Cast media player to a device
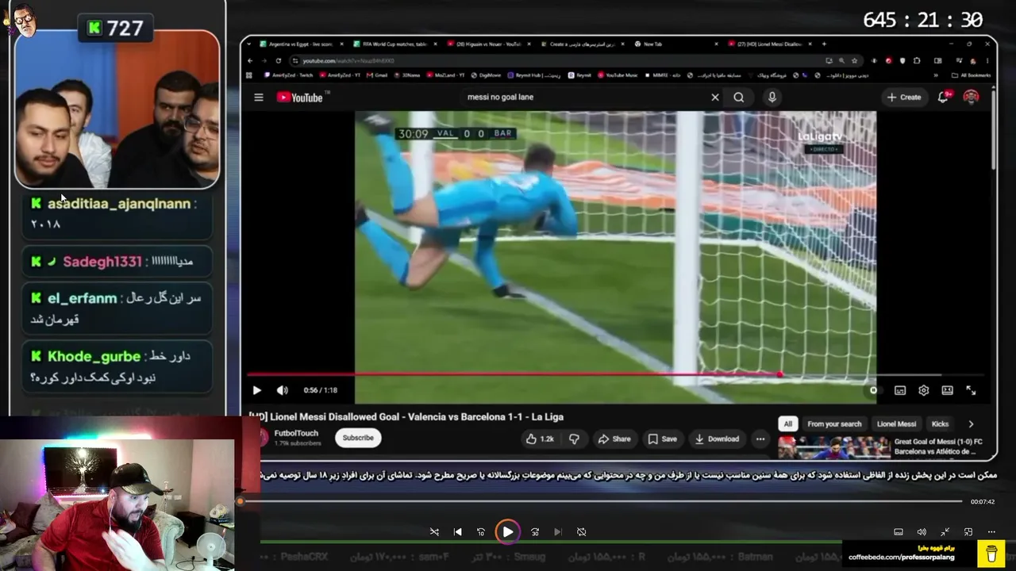Image resolution: width=1016 pixels, height=571 pixels. click(968, 532)
